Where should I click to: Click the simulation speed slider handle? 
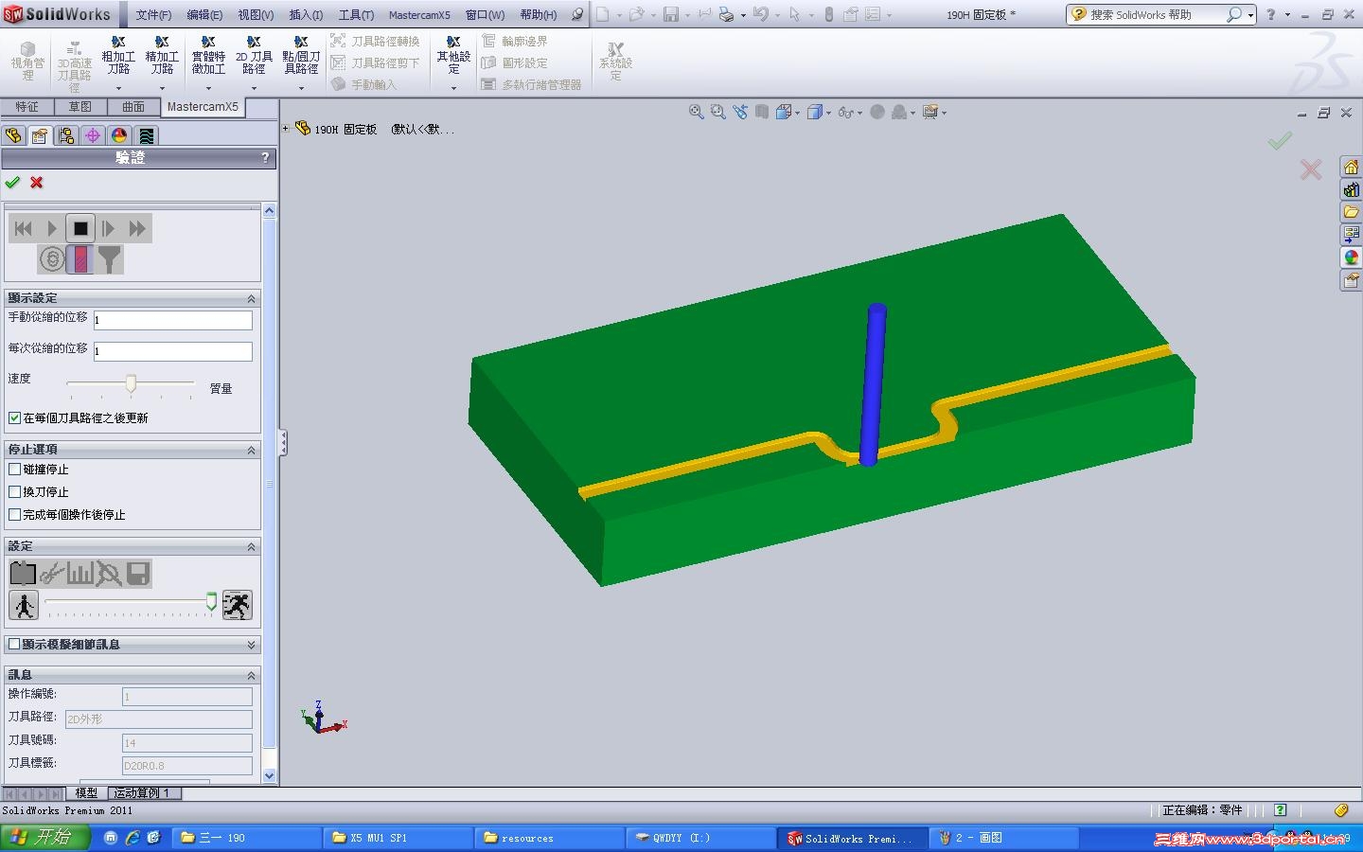coord(211,601)
